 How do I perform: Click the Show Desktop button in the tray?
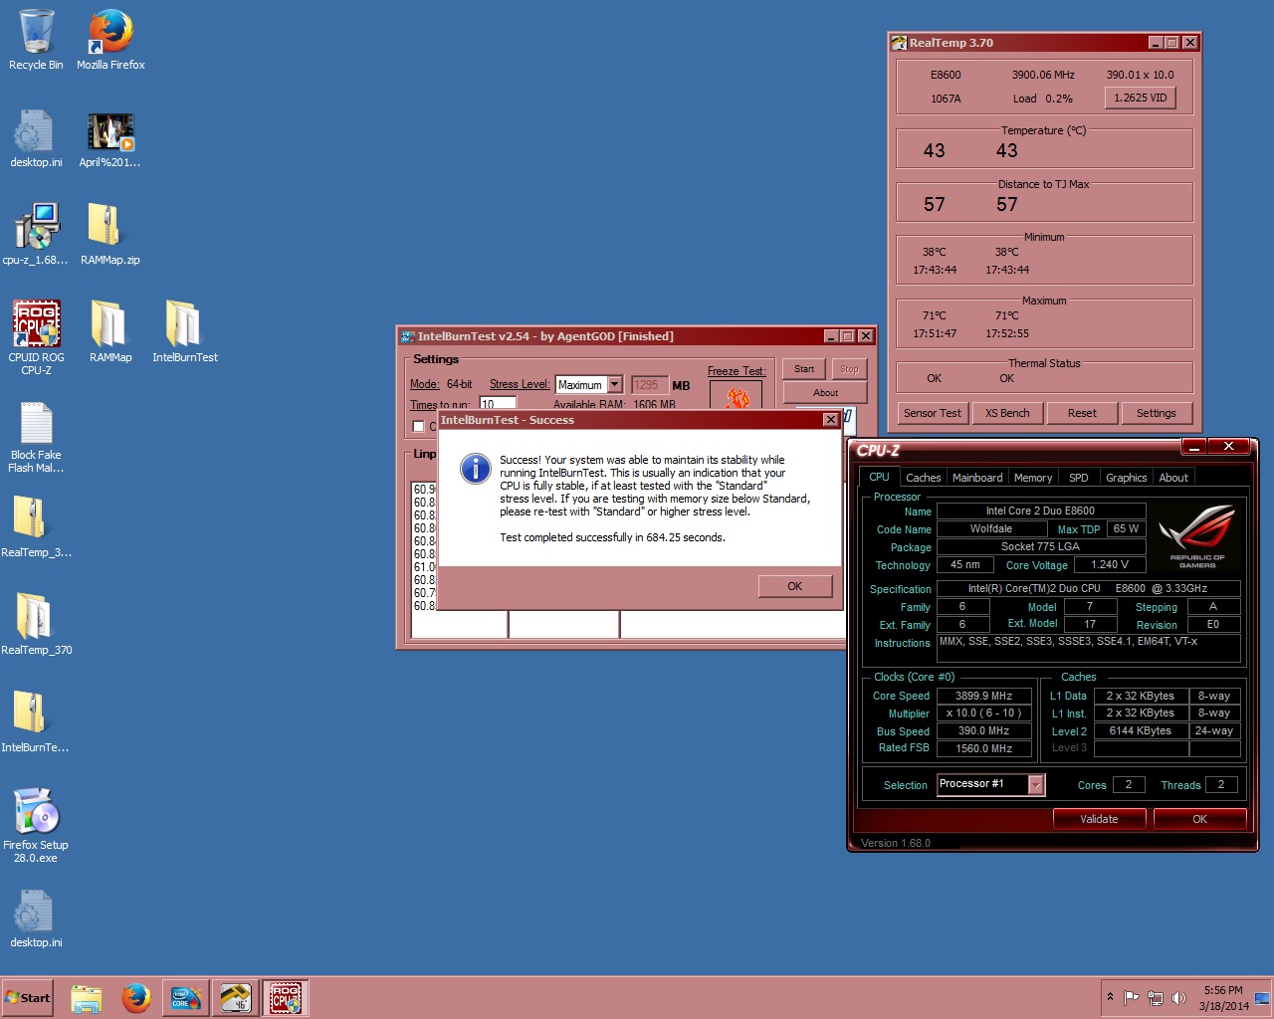click(1263, 998)
